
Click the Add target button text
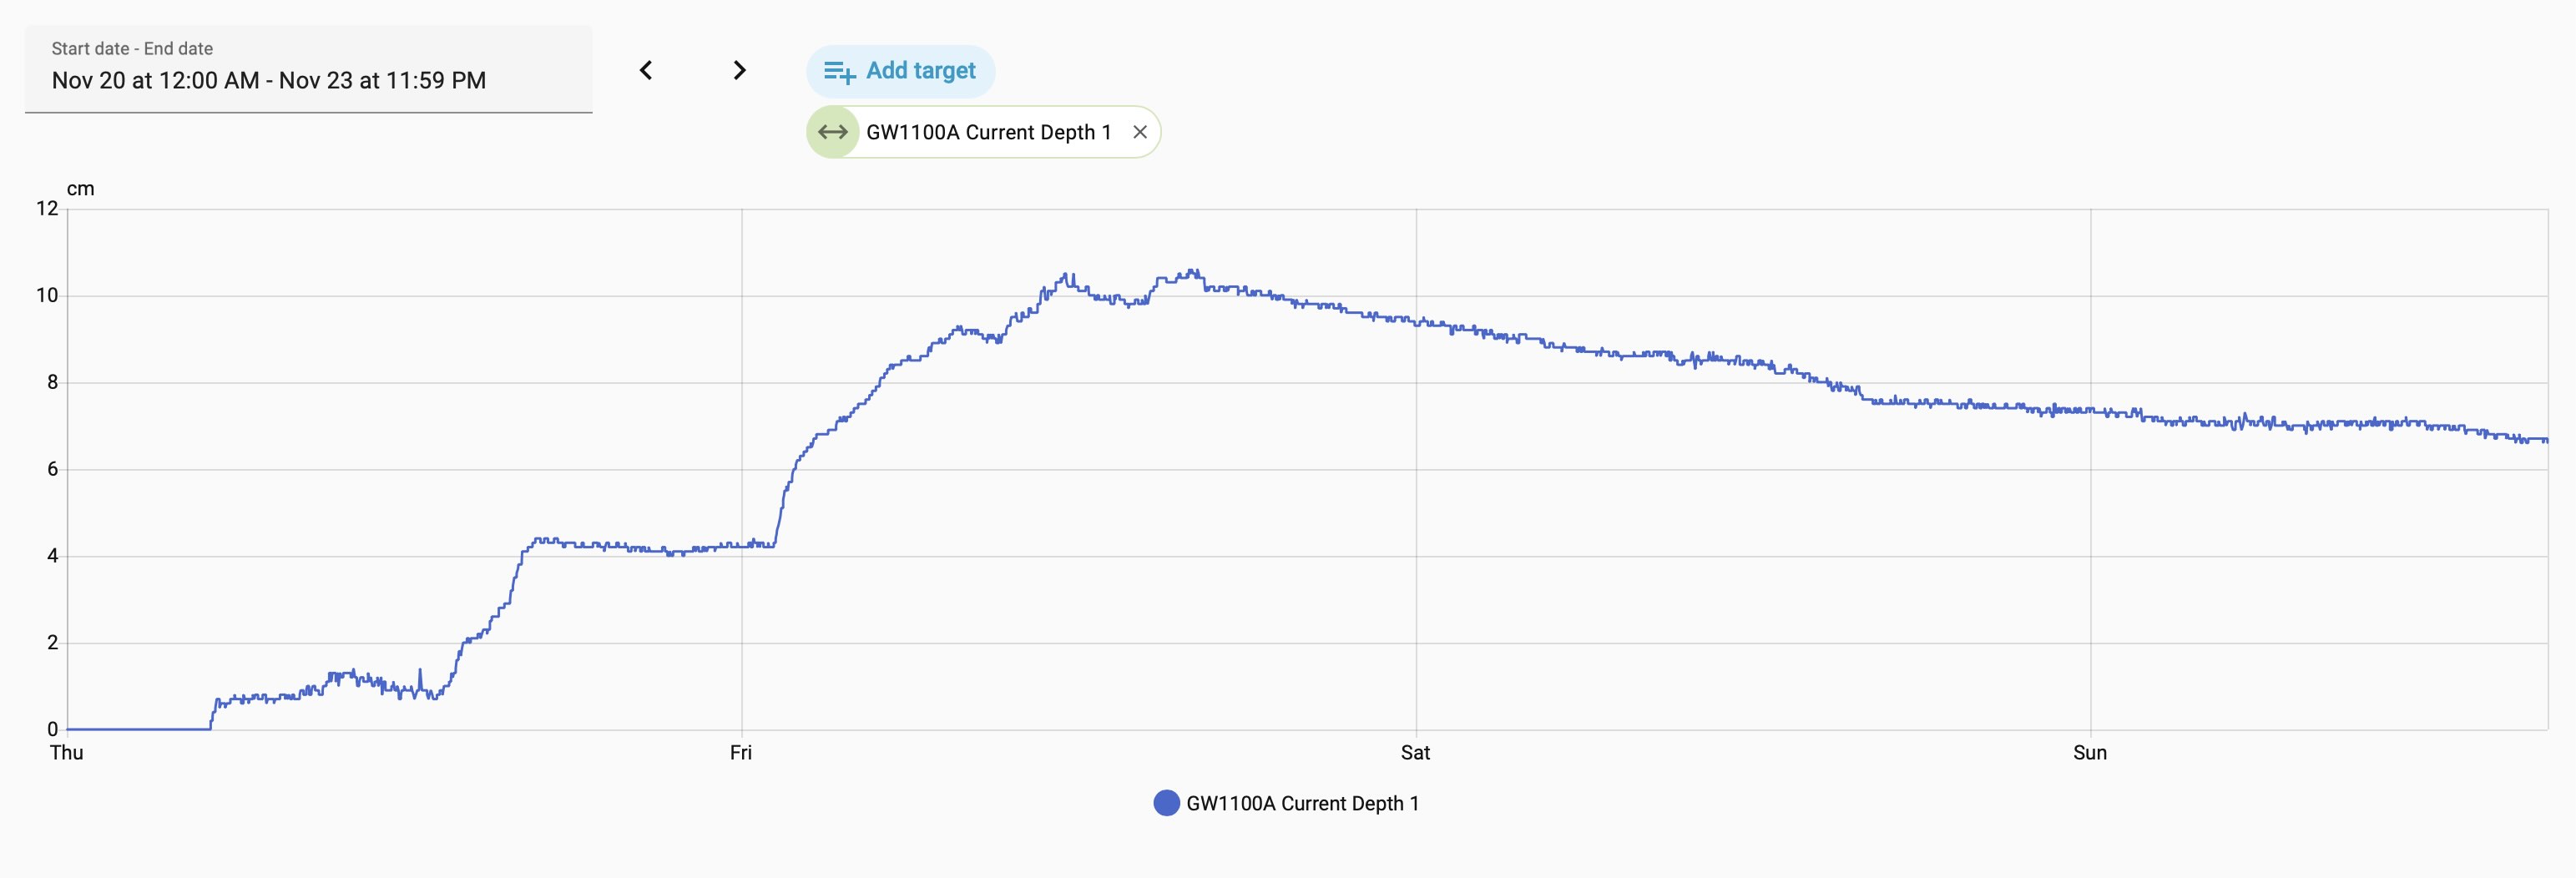[x=920, y=71]
